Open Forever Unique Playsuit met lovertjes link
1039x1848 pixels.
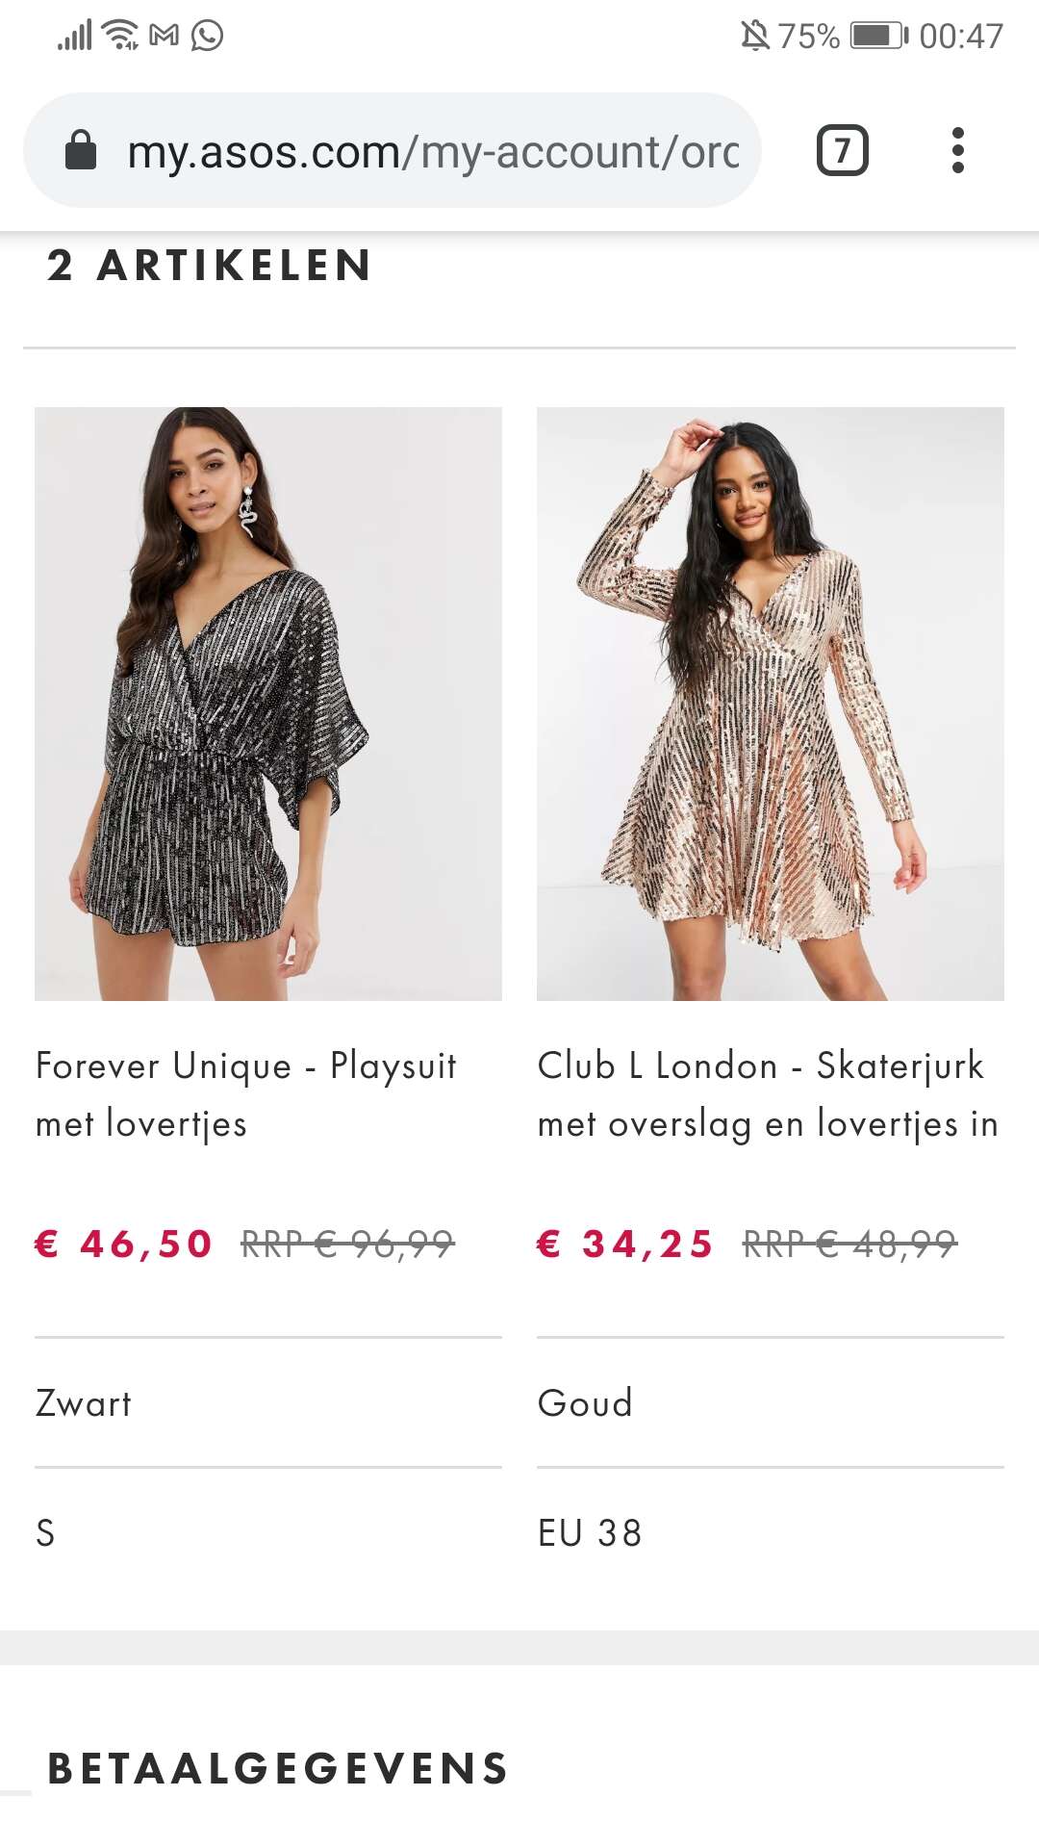point(246,1094)
